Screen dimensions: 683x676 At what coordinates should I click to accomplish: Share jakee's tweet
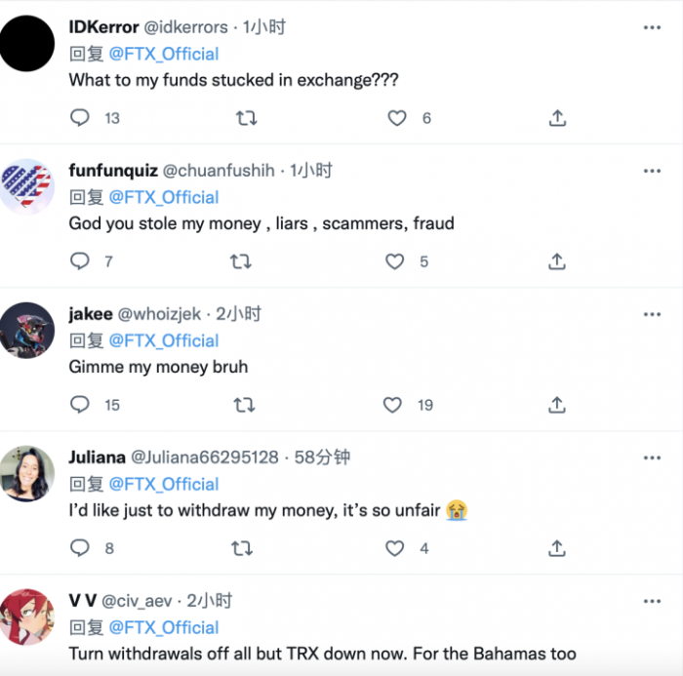point(557,405)
